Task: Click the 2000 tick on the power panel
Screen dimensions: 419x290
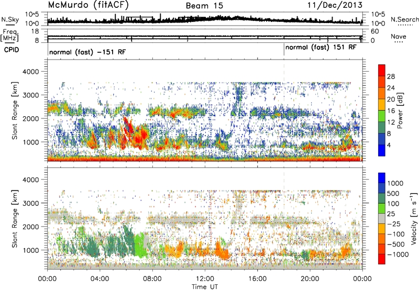Action: 31,118
